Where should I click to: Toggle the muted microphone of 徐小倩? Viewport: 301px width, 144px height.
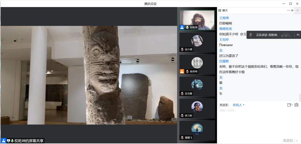coord(182,49)
